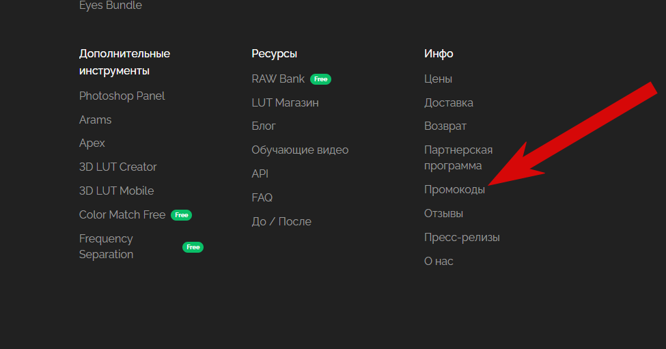Screen dimensions: 666x349
Task: Go to Arams tool page
Action: (95, 120)
